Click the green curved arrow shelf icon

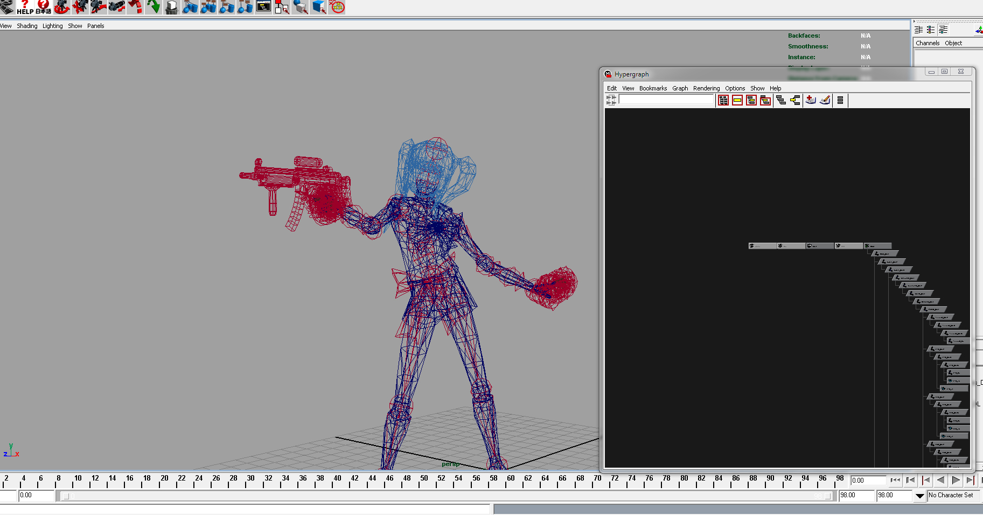tap(153, 7)
